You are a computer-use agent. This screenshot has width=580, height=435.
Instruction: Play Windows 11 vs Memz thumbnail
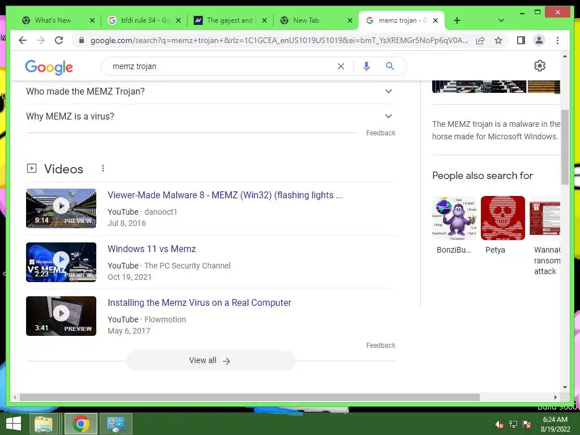(61, 262)
